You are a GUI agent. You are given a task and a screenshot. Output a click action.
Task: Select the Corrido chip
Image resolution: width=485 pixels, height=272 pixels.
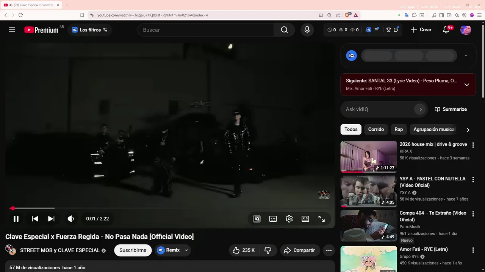click(376, 129)
